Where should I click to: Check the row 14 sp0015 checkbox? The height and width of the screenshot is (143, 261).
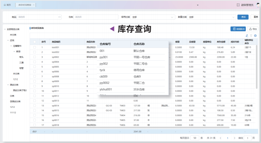[34, 110]
